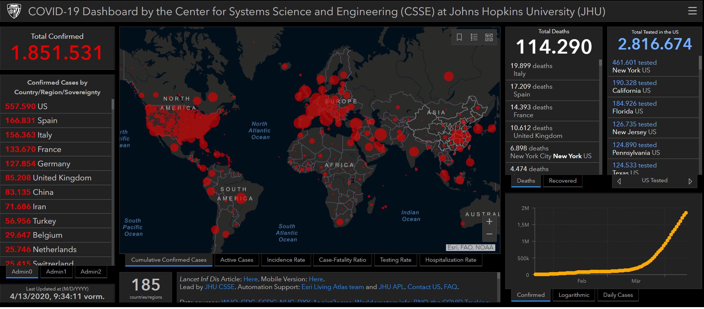The width and height of the screenshot is (704, 309).
Task: Switch the chart to Logarithmic
Action: tap(574, 295)
